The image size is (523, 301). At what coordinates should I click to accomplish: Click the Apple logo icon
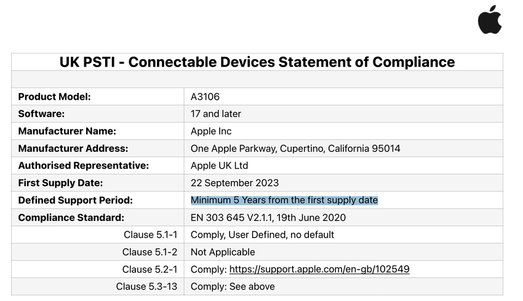coord(490,20)
